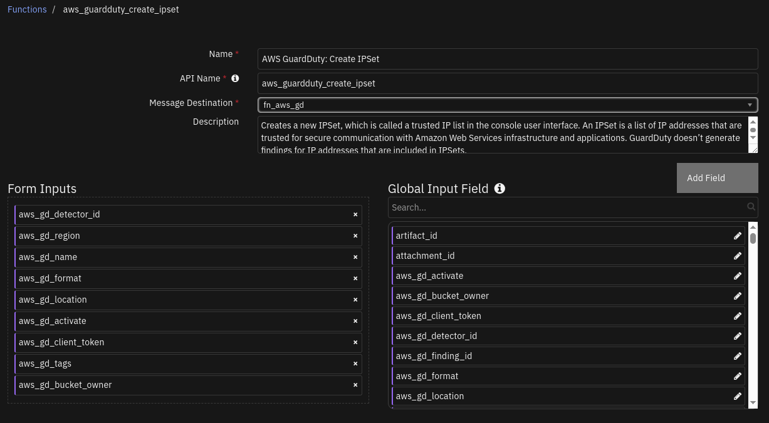Focus the API Name input field
This screenshot has height=423, width=769.
pos(508,83)
